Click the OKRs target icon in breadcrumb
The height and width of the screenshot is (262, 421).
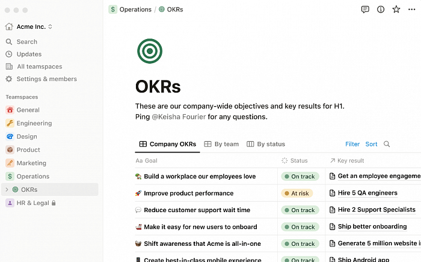point(162,10)
